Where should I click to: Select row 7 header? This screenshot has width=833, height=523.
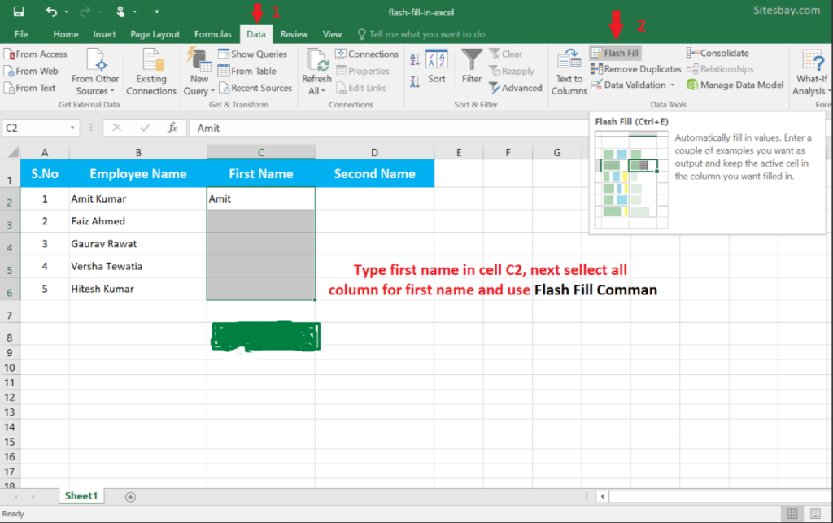point(10,315)
